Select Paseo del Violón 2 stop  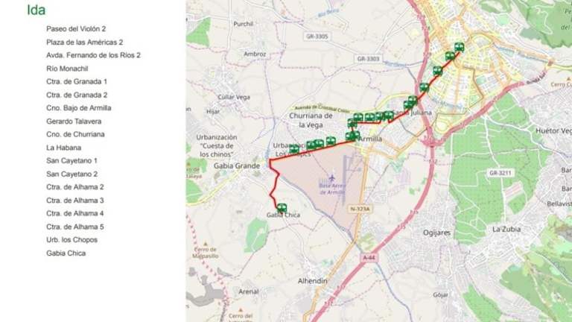click(x=76, y=29)
